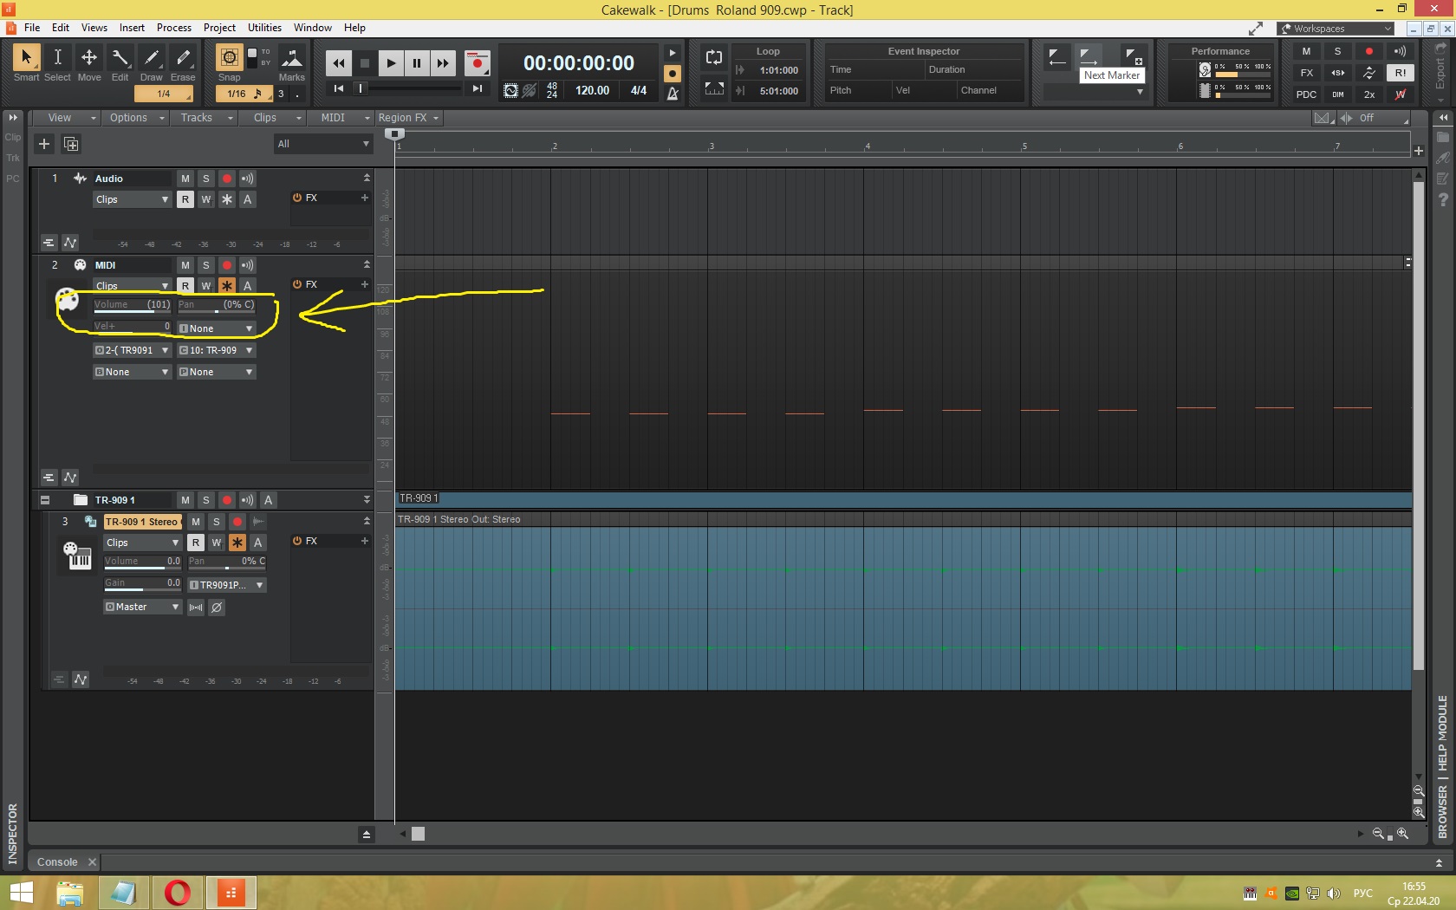Image resolution: width=1456 pixels, height=910 pixels.
Task: Add a new track with plus button
Action: (x=44, y=144)
